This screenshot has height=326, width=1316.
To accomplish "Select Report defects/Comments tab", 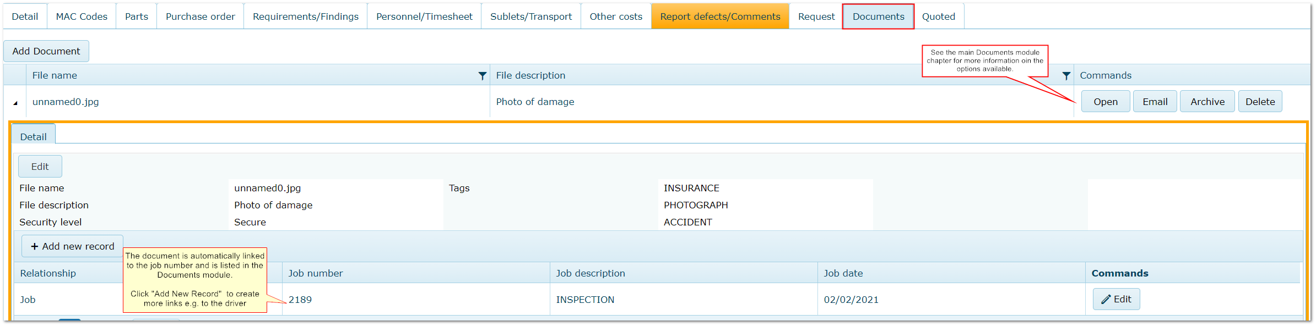I will coord(720,16).
